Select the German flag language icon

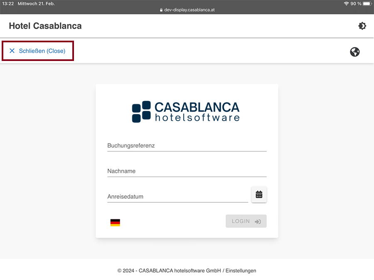(115, 223)
